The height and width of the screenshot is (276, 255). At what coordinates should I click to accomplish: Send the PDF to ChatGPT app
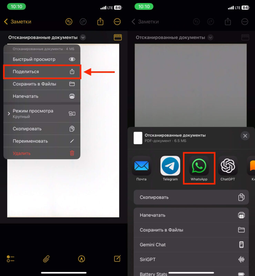click(228, 166)
